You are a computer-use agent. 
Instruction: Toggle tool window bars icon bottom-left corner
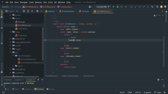tap(3, 92)
